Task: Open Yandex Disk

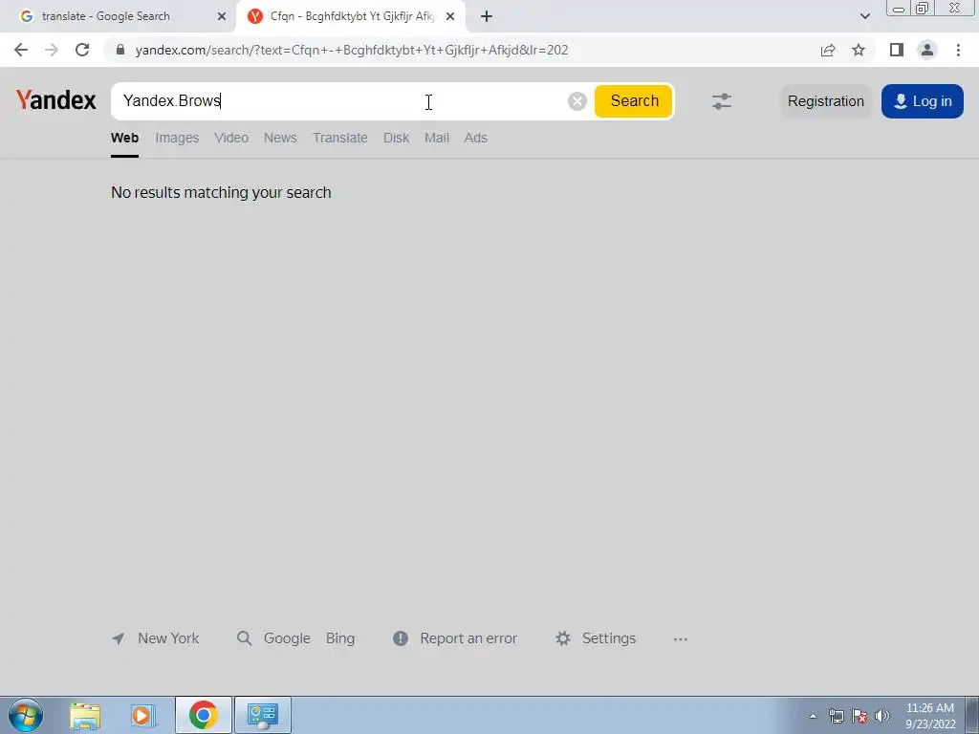Action: tap(396, 138)
